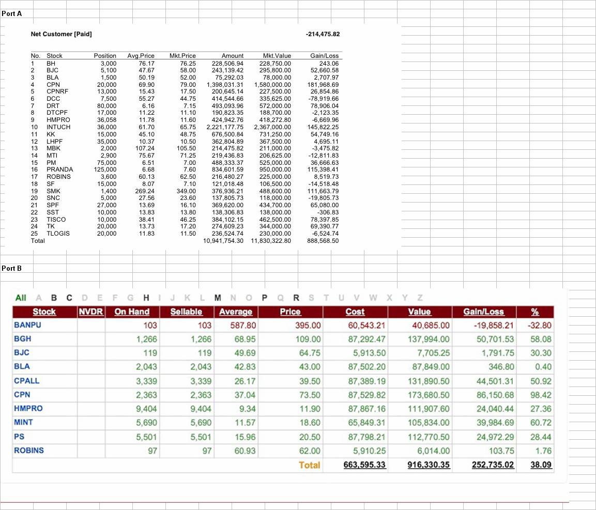Open MINT stock link
This screenshot has width=596, height=510.
point(24,422)
